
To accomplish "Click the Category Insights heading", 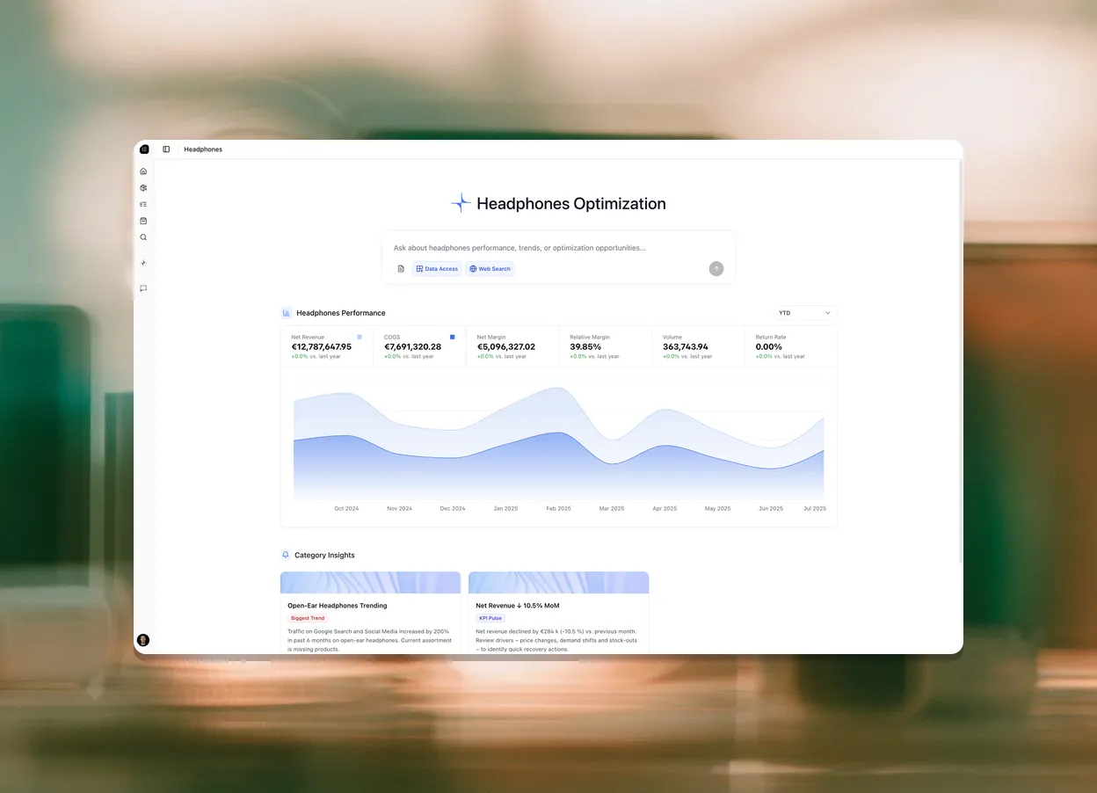I will click(324, 556).
